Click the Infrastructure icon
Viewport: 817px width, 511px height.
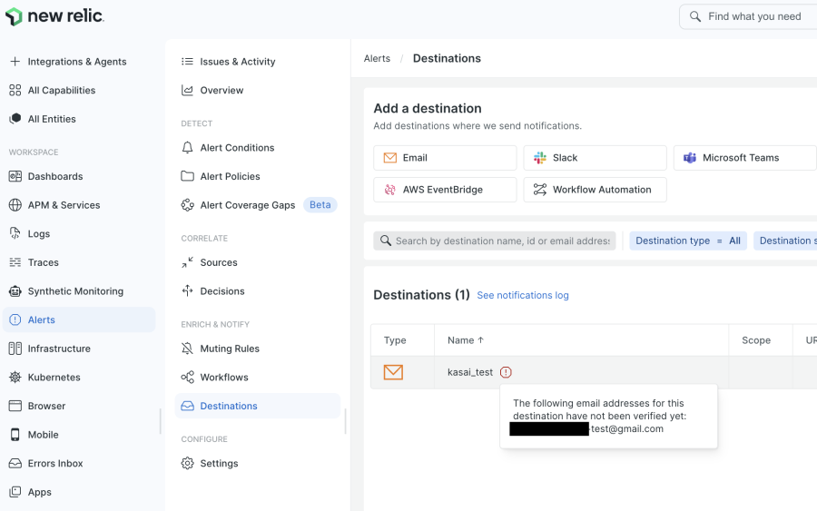(x=15, y=349)
